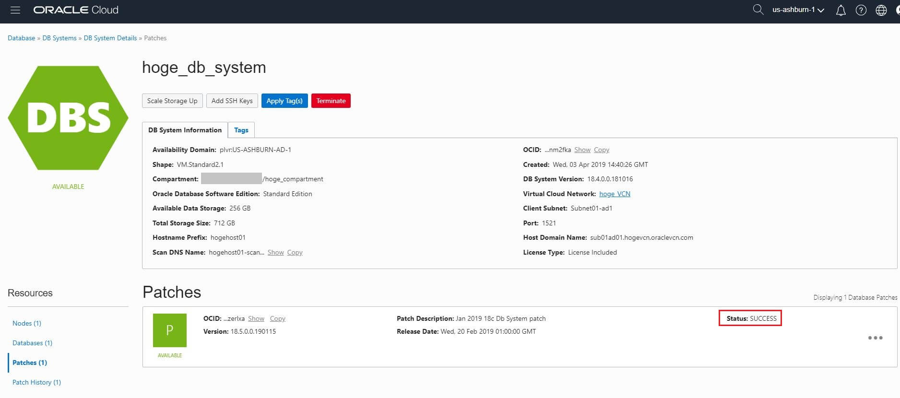900x398 pixels.
Task: Open the patch actions three-dot menu
Action: (x=875, y=338)
